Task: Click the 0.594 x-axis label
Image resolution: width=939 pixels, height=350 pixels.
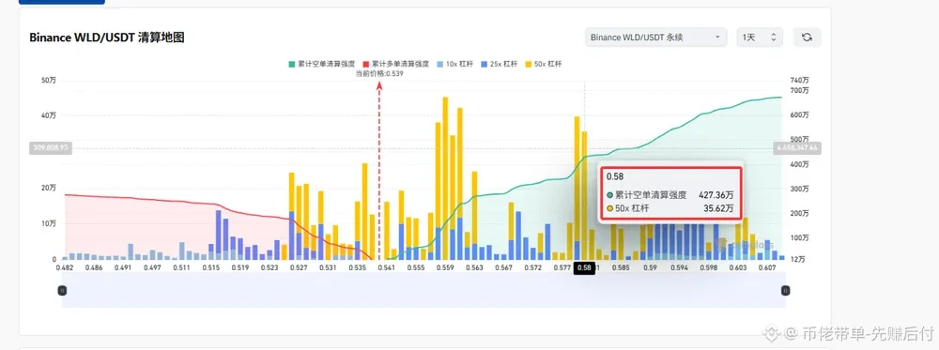Action: click(x=680, y=268)
